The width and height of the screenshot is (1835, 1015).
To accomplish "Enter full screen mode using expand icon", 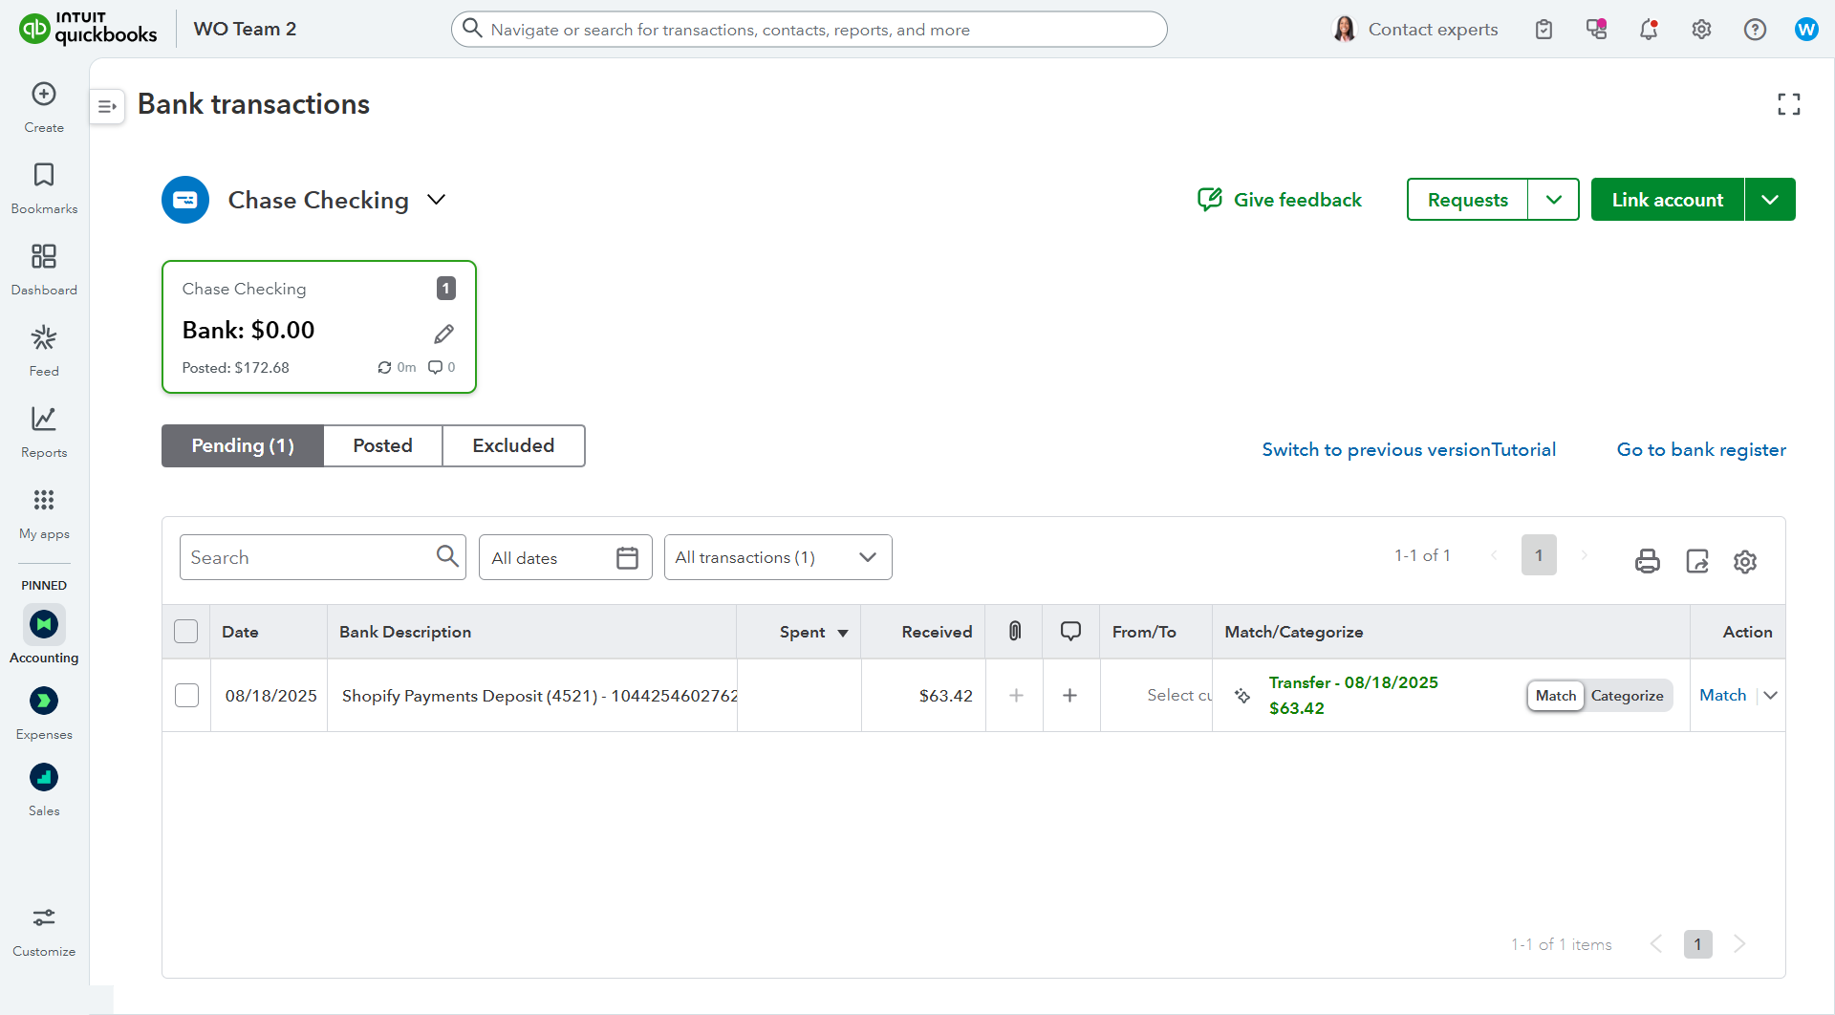I will [1788, 104].
